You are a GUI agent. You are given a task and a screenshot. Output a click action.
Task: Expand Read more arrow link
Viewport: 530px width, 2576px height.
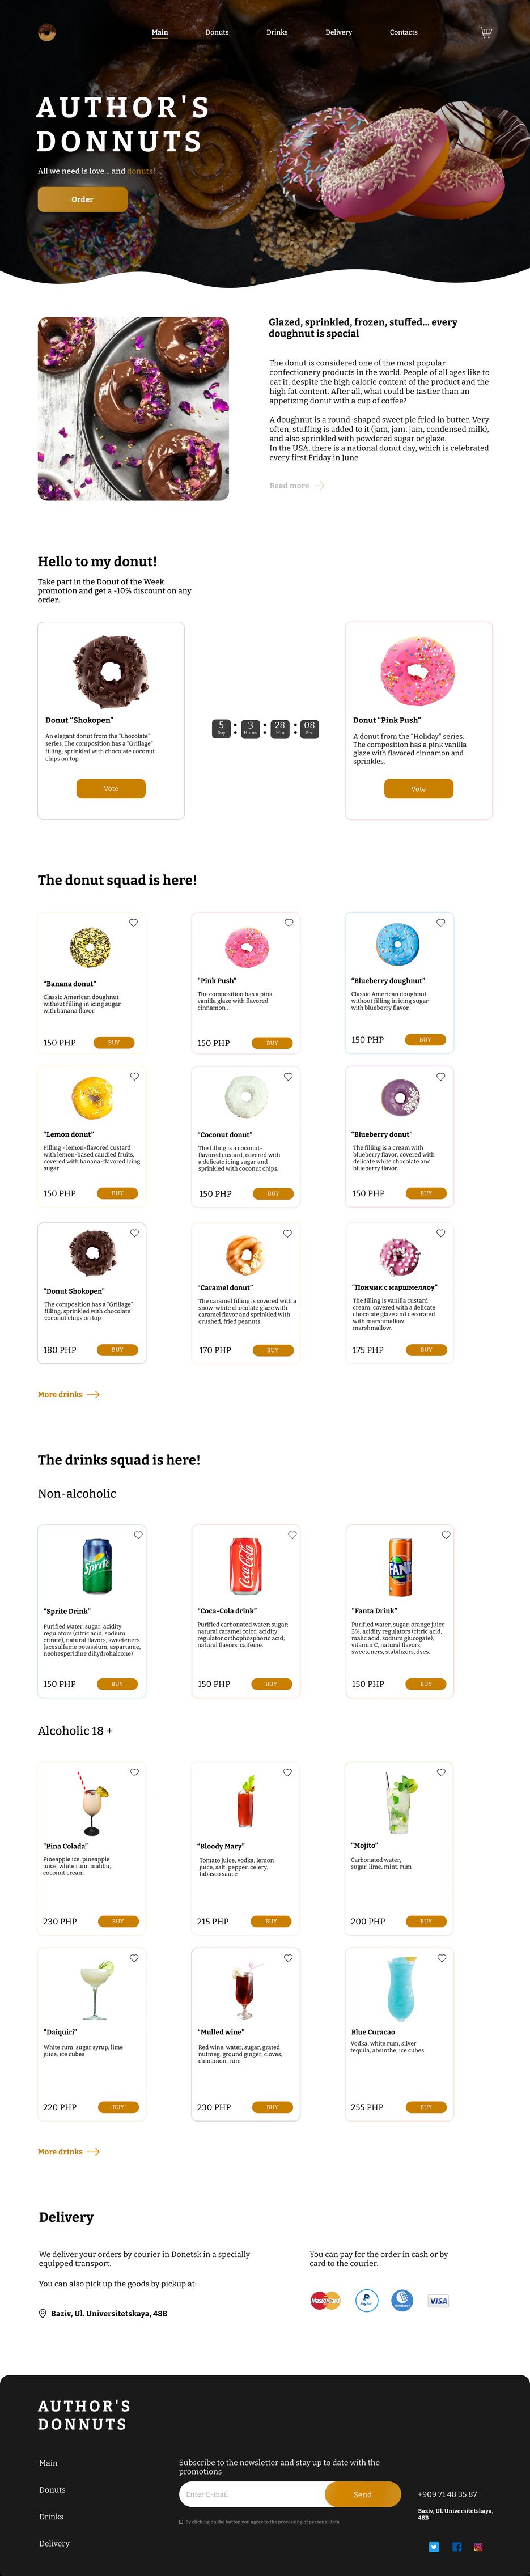click(297, 486)
